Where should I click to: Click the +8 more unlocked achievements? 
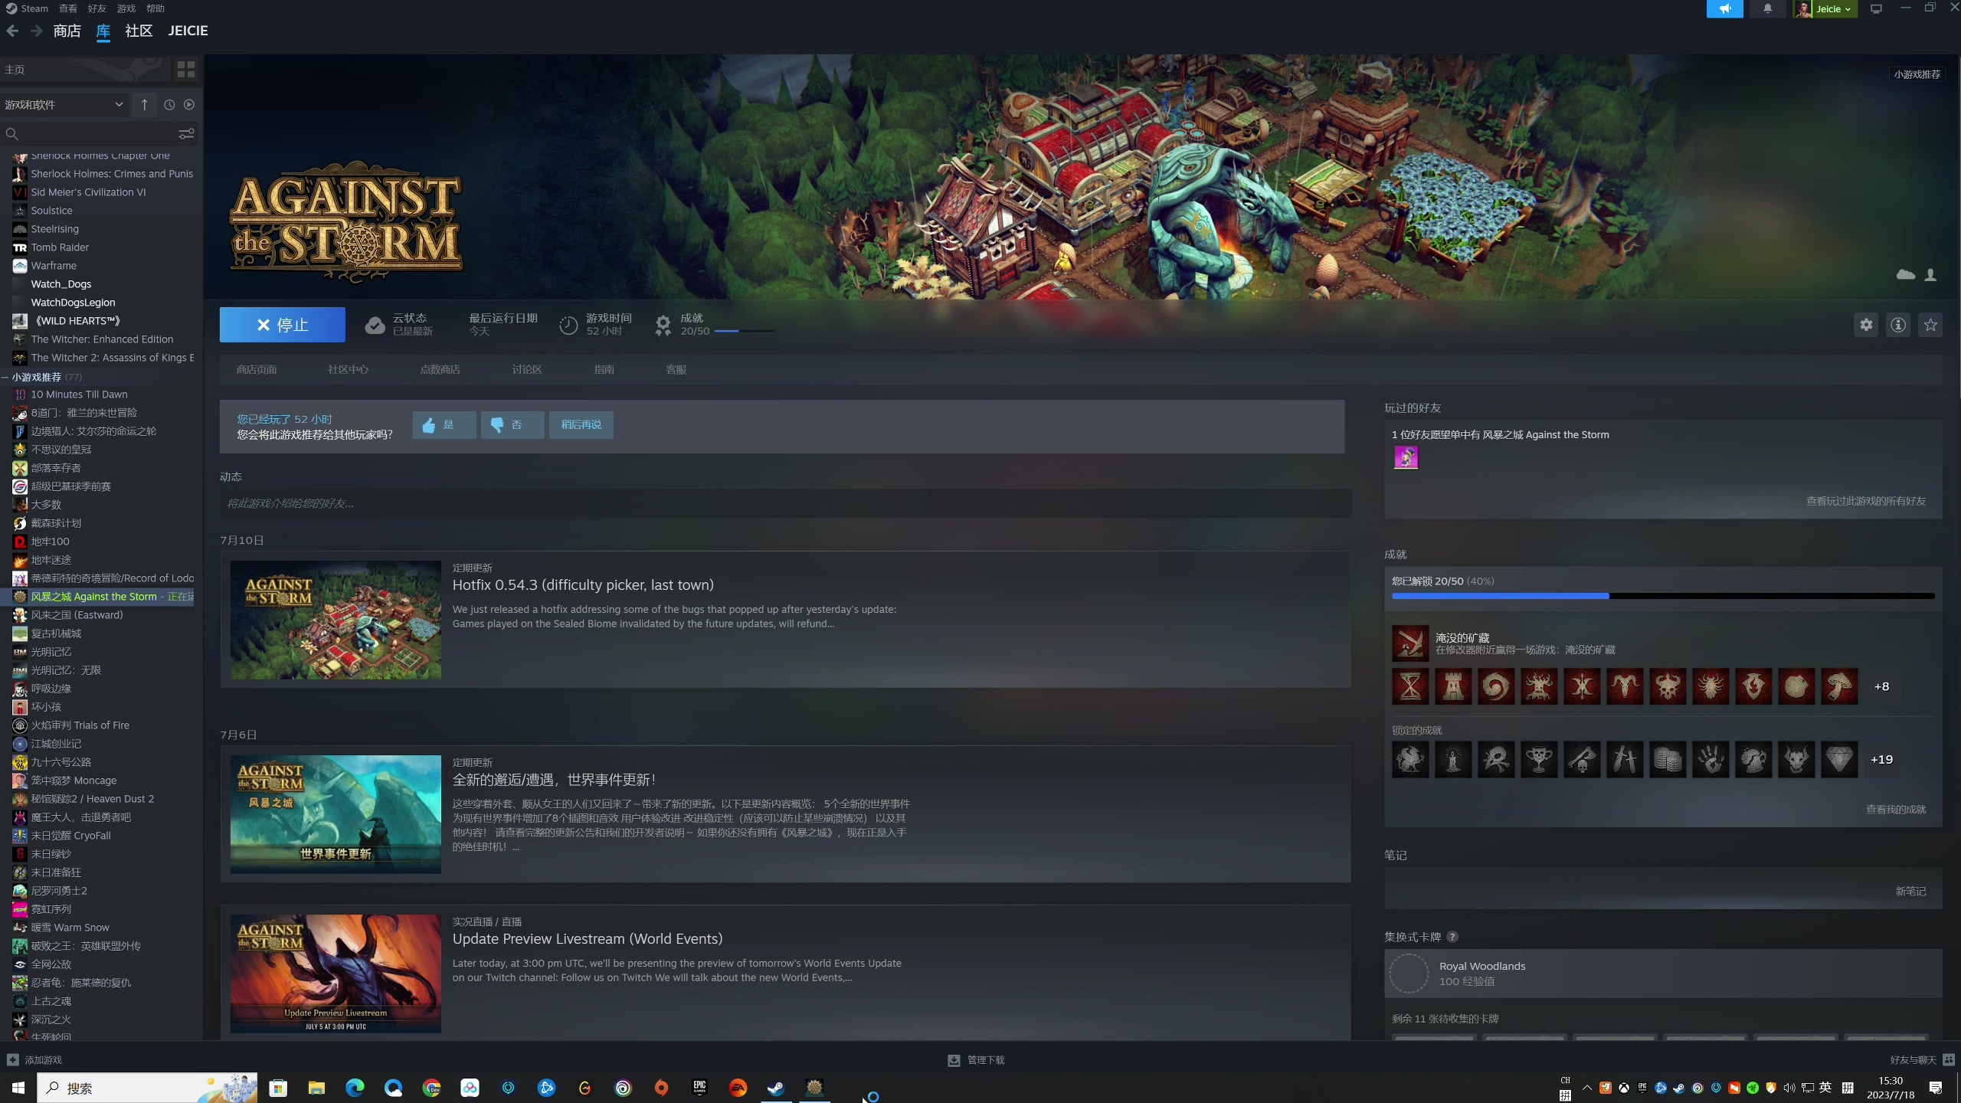click(1882, 686)
